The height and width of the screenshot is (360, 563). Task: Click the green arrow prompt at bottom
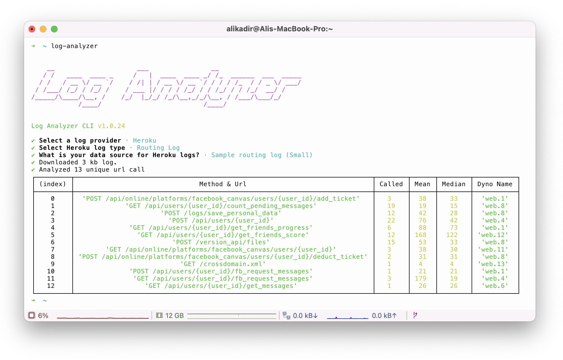click(x=33, y=300)
